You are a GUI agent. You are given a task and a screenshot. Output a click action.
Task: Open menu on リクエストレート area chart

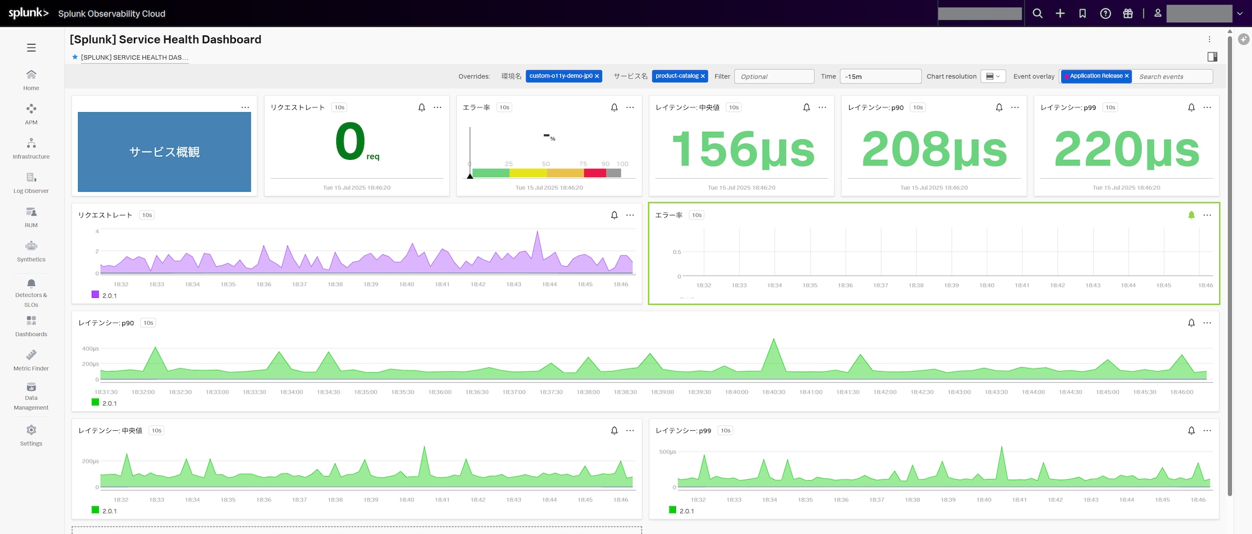pyautogui.click(x=630, y=215)
